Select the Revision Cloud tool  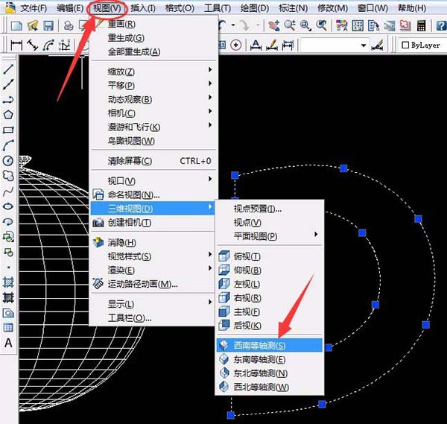click(x=8, y=176)
